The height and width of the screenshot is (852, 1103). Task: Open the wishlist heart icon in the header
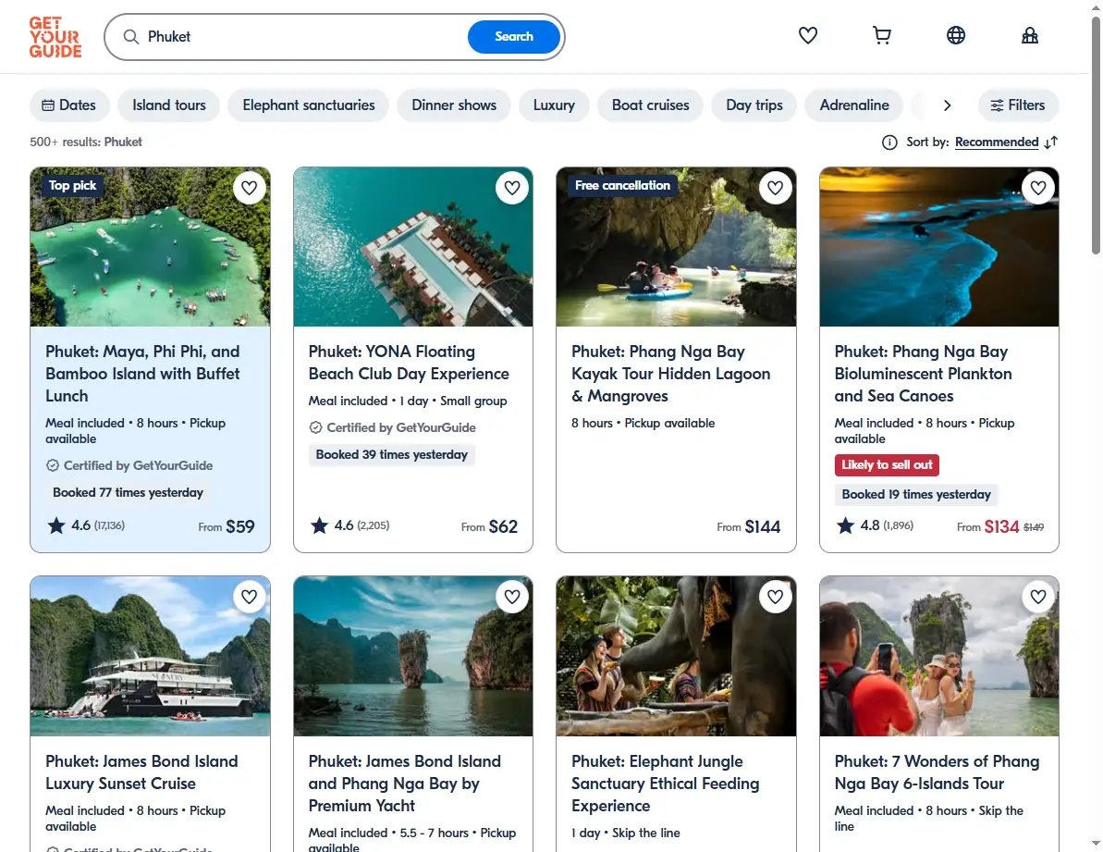pos(807,35)
